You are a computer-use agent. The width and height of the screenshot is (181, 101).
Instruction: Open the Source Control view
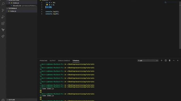3,10
